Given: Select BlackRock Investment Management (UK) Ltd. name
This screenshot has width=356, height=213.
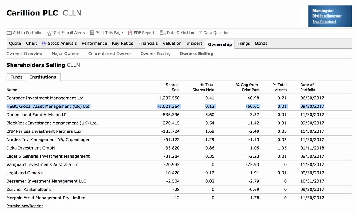Looking at the screenshot, I should click(x=52, y=123).
